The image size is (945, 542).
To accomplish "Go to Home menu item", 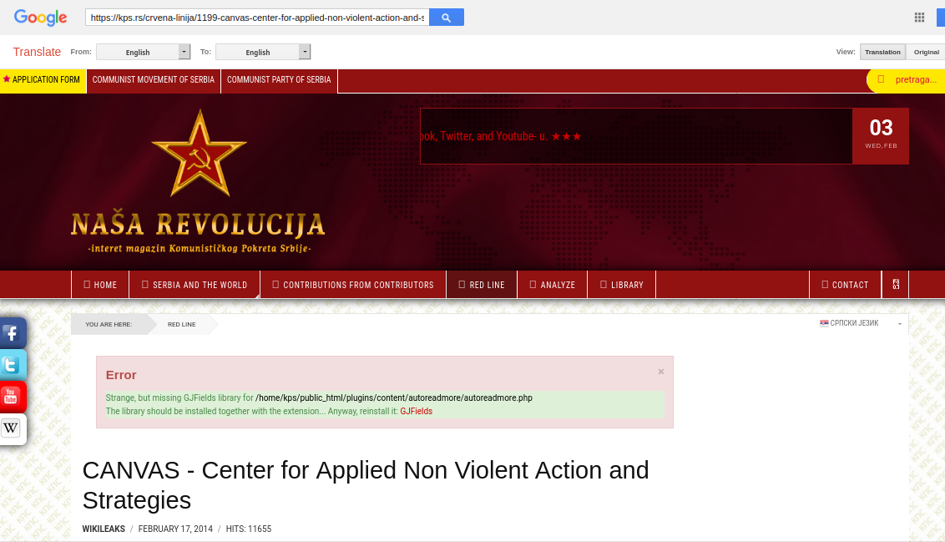I will (100, 285).
